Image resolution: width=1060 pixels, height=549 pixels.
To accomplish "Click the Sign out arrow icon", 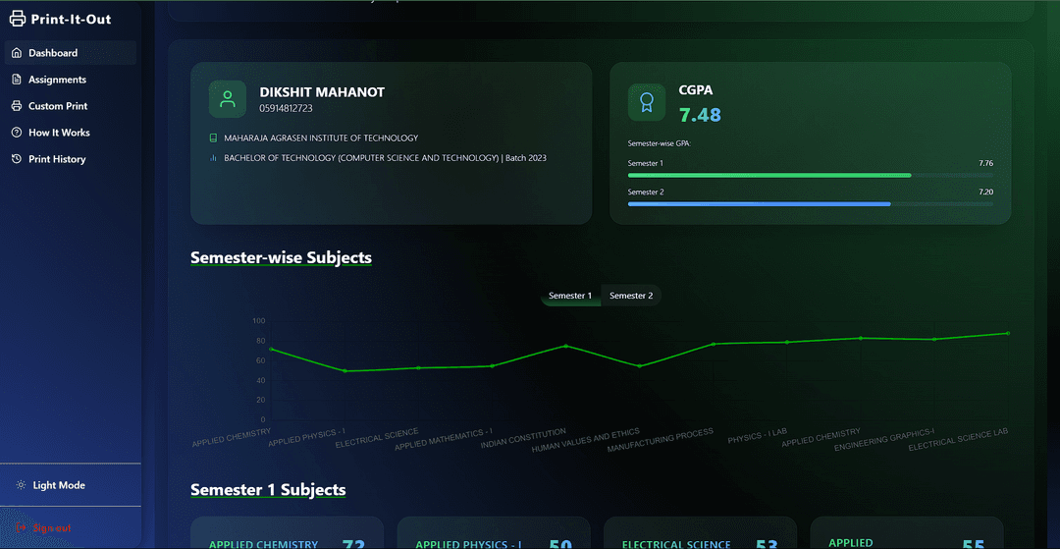I will point(21,528).
